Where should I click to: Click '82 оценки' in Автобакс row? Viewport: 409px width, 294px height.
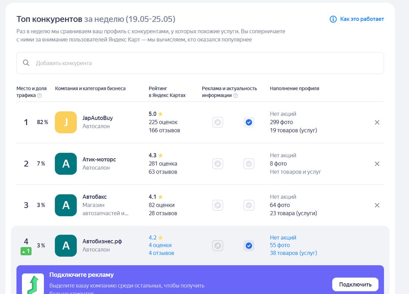(161, 205)
